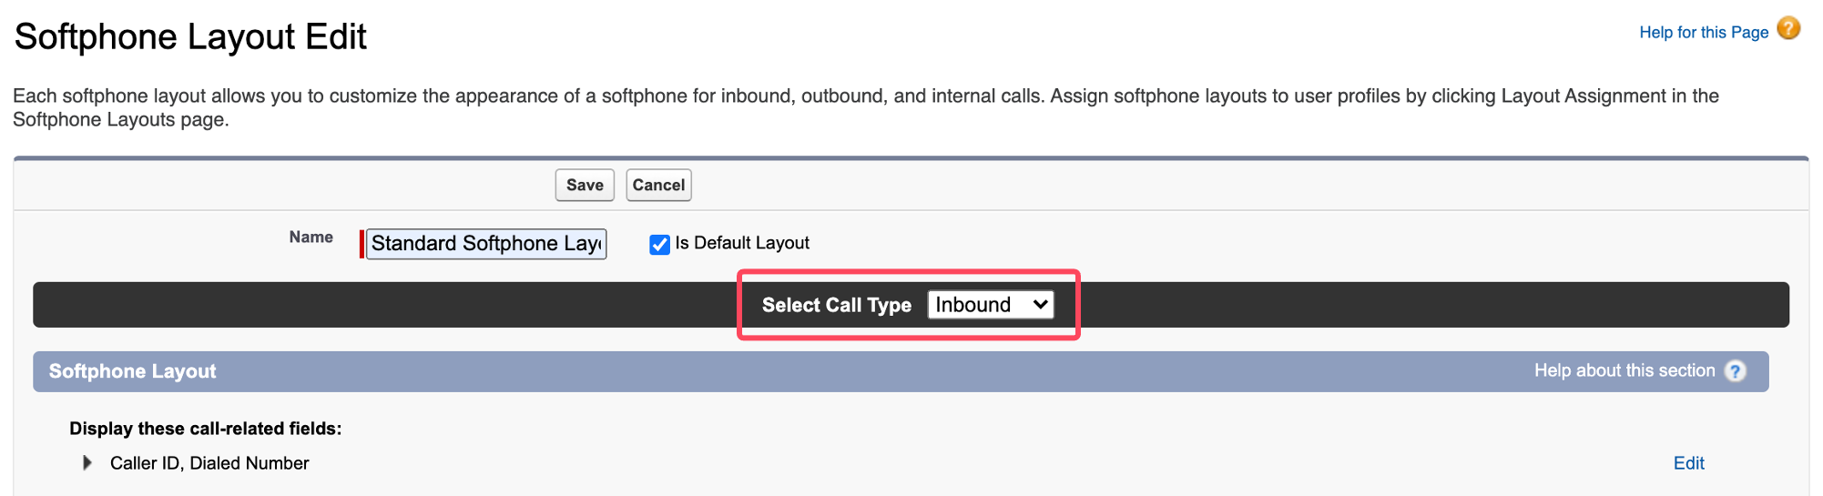The image size is (1823, 496).
Task: Click the orange help question mark icon
Action: (x=1788, y=29)
